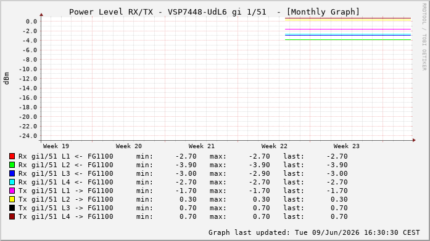The image size is (430, 241).
Task: Click the legend label Rx gi1/51 L3 <- FG1100
Action: (66, 173)
